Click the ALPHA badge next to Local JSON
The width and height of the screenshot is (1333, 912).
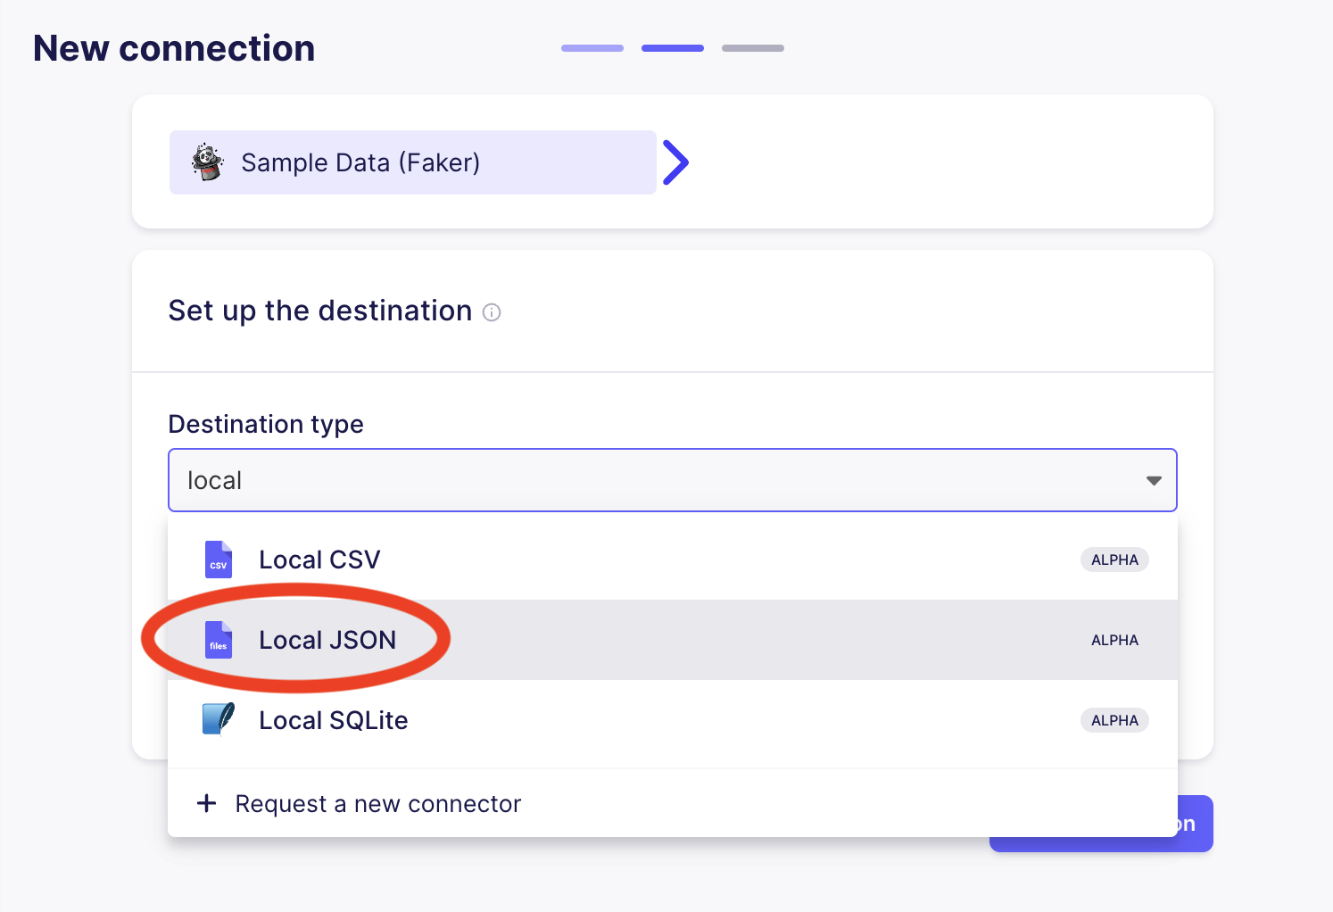(x=1114, y=640)
